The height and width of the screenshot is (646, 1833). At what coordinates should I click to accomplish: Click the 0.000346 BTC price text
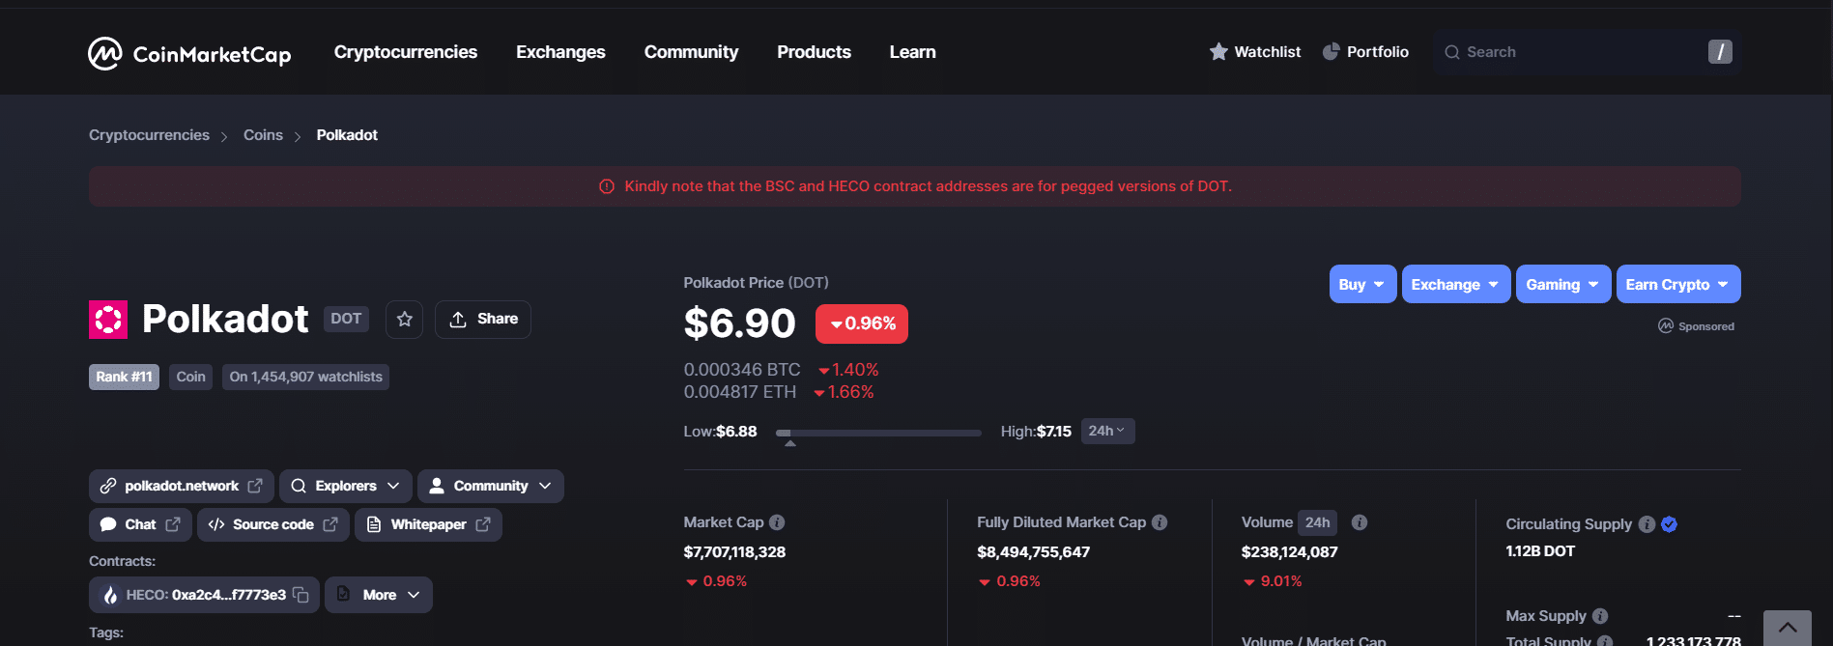[742, 370]
